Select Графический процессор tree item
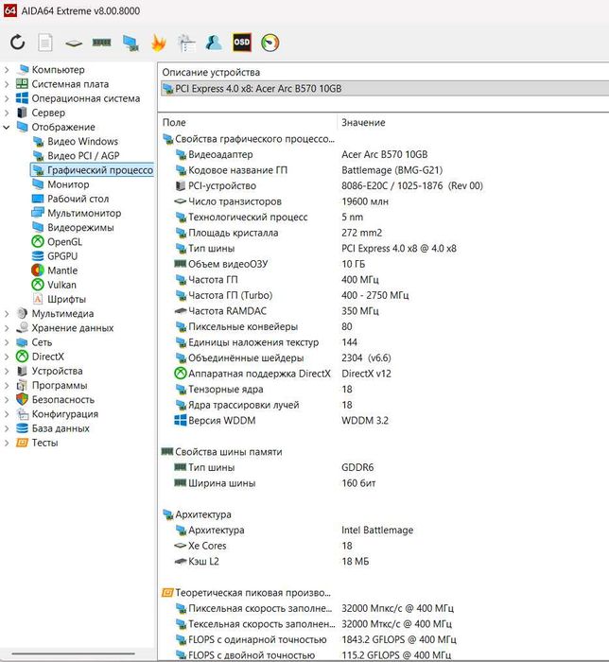The image size is (609, 662). 92,170
